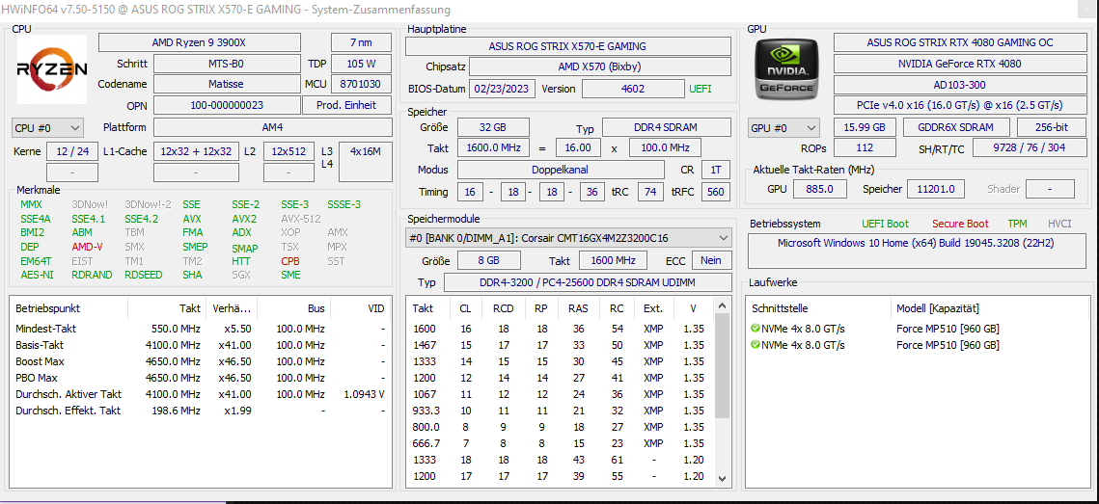This screenshot has height=504, width=1099.
Task: Select the 12 / 24 cores field
Action: tap(72, 150)
